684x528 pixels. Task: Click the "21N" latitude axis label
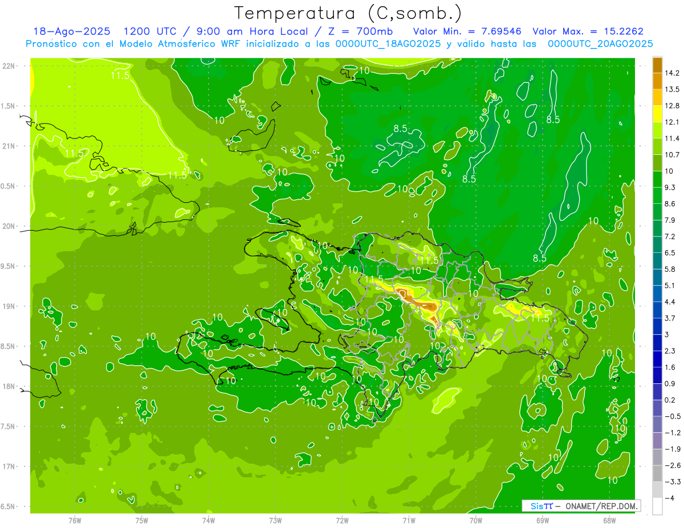point(9,146)
